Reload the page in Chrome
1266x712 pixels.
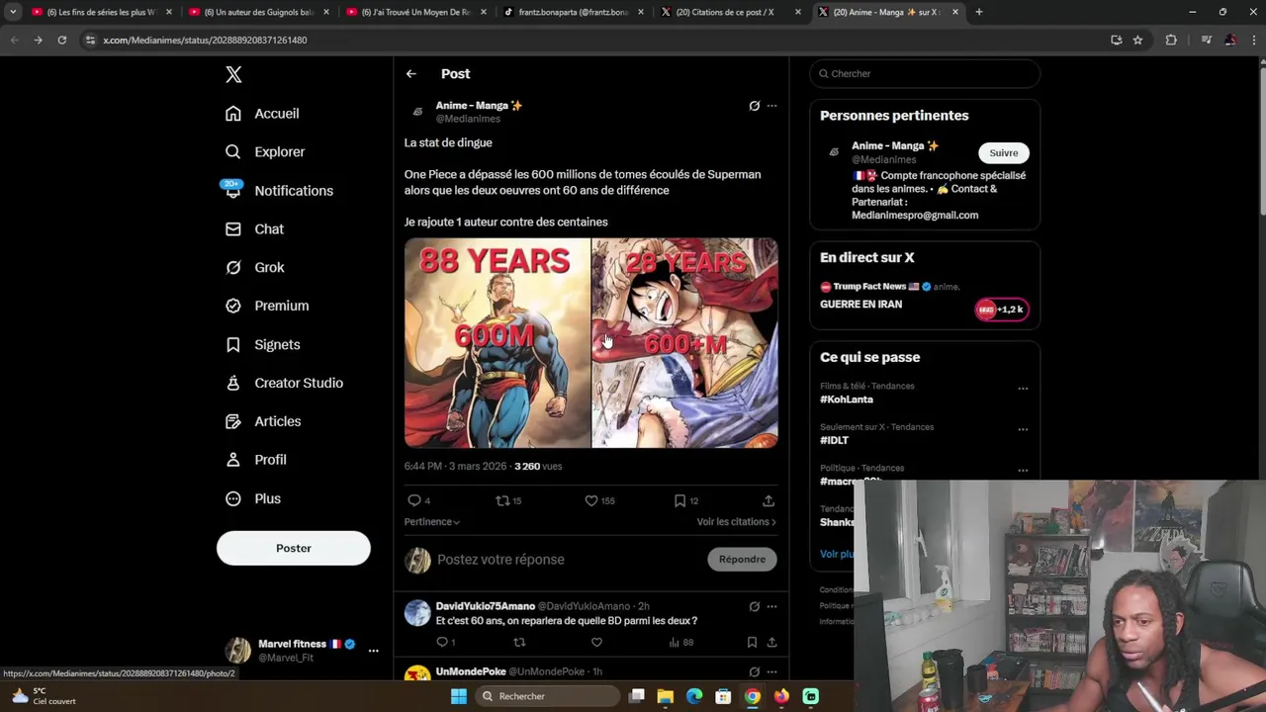pos(61,41)
